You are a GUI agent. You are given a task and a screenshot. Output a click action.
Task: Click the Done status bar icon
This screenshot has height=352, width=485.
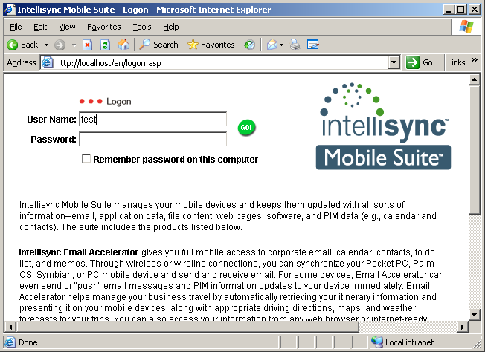click(x=10, y=342)
